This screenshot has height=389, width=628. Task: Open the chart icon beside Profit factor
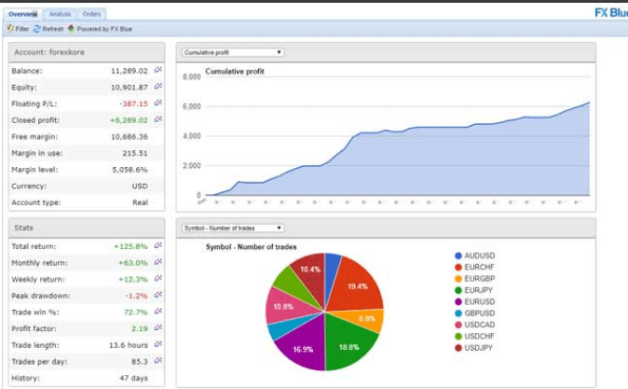pyautogui.click(x=157, y=328)
